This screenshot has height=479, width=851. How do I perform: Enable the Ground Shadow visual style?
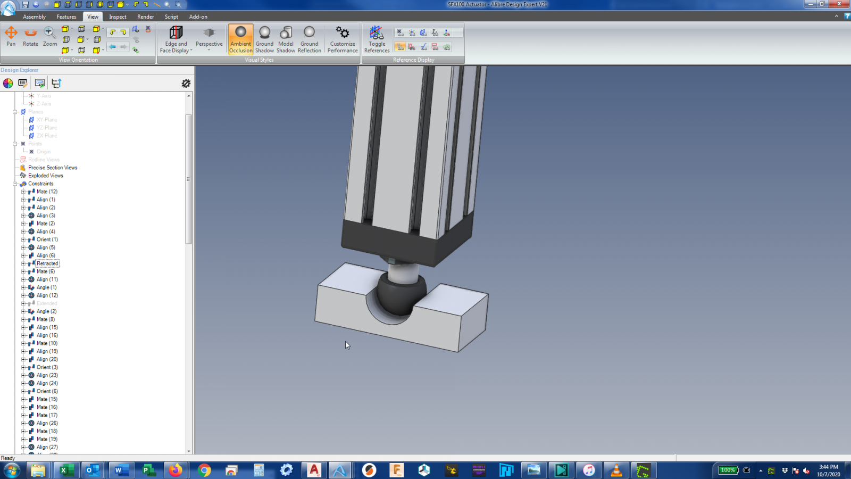coord(264,39)
